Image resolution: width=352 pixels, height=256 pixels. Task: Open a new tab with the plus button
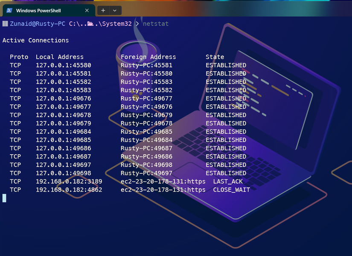pyautogui.click(x=103, y=10)
